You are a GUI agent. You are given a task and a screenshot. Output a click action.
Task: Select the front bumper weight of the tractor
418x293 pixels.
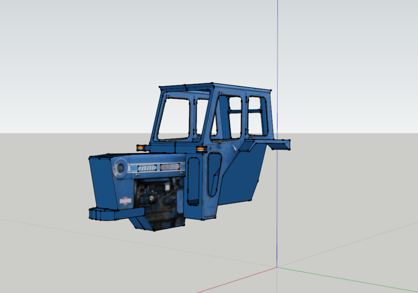[x=116, y=213]
